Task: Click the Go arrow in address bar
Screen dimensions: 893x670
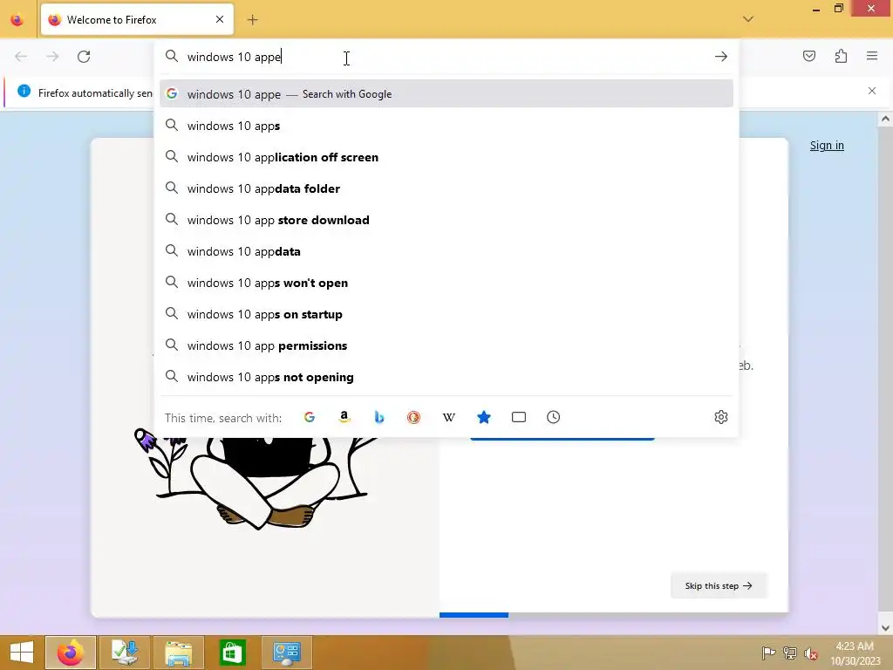Action: click(721, 57)
